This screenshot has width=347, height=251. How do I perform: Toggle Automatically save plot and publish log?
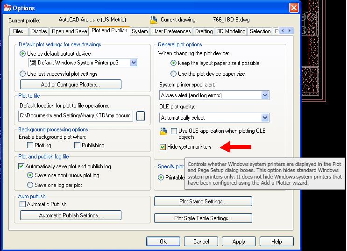pos(21,166)
